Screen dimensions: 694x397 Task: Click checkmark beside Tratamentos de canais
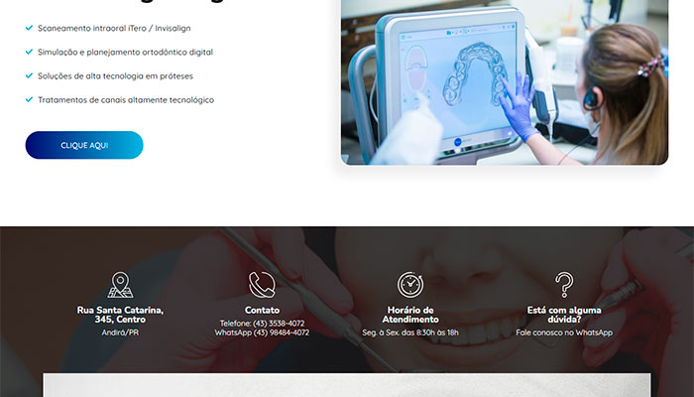(x=29, y=99)
